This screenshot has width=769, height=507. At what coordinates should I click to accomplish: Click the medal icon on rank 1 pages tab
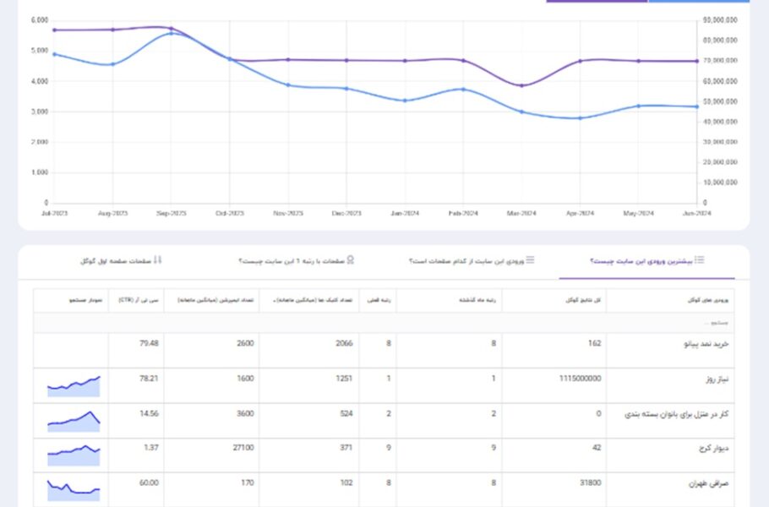[350, 260]
